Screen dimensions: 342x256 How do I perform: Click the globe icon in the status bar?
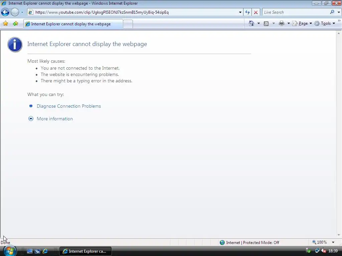[x=222, y=243]
